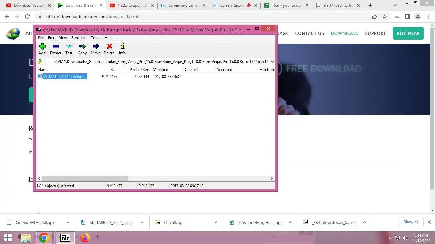Open the Edit menu in 7-Zip
The width and height of the screenshot is (435, 244).
(x=51, y=37)
